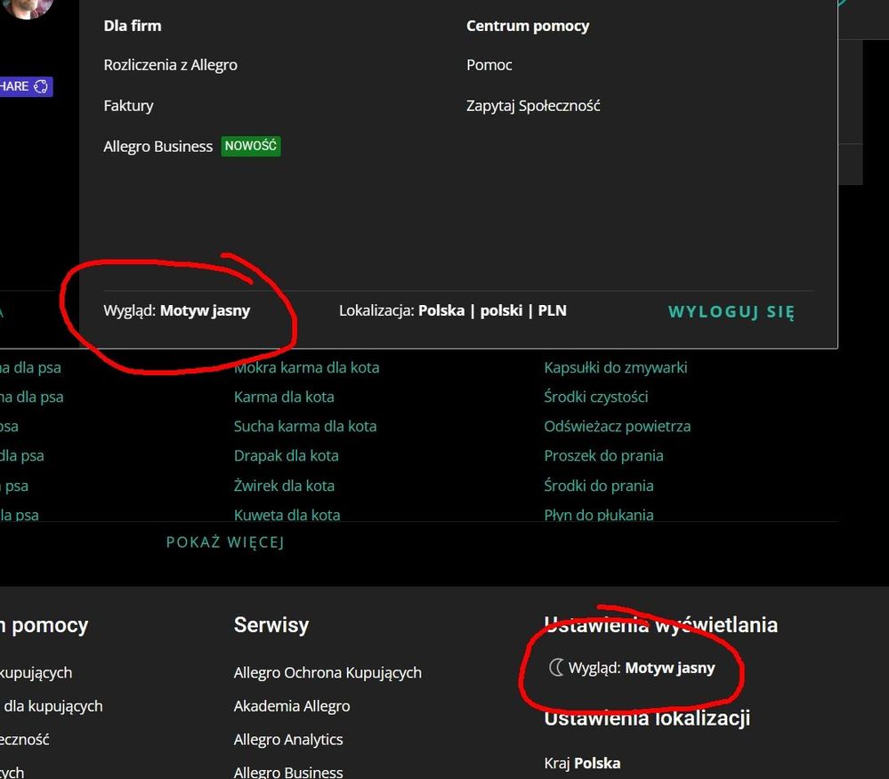Open Rozliczenia z Allegro
This screenshot has height=779, width=889.
click(170, 65)
